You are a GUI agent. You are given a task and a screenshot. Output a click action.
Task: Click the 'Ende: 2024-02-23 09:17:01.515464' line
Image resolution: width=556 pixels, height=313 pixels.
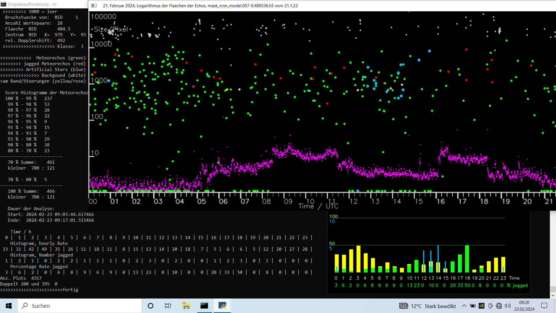click(x=51, y=220)
